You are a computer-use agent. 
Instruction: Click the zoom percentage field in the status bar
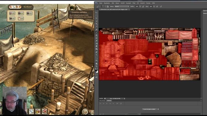coord(101,98)
